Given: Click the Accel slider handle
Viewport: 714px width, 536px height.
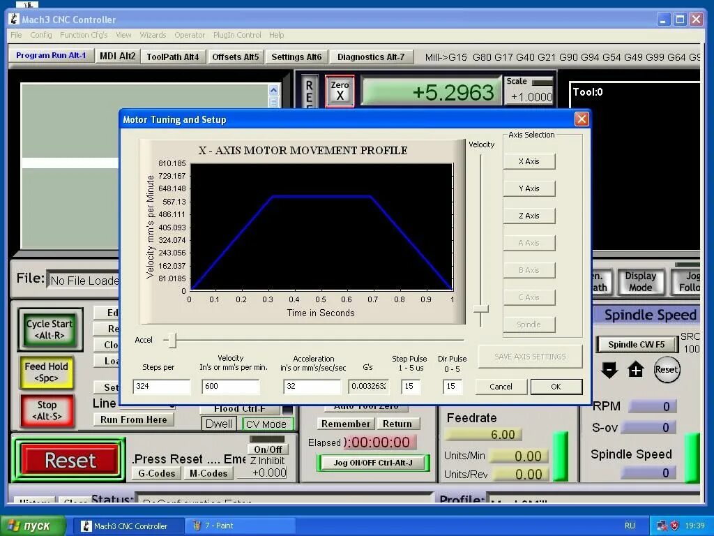Looking at the screenshot, I should (x=172, y=340).
